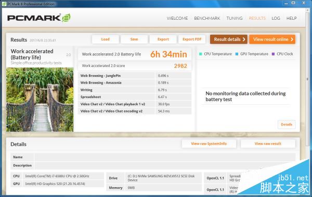Toggle the CPU Temperature legend marker

coord(201,54)
